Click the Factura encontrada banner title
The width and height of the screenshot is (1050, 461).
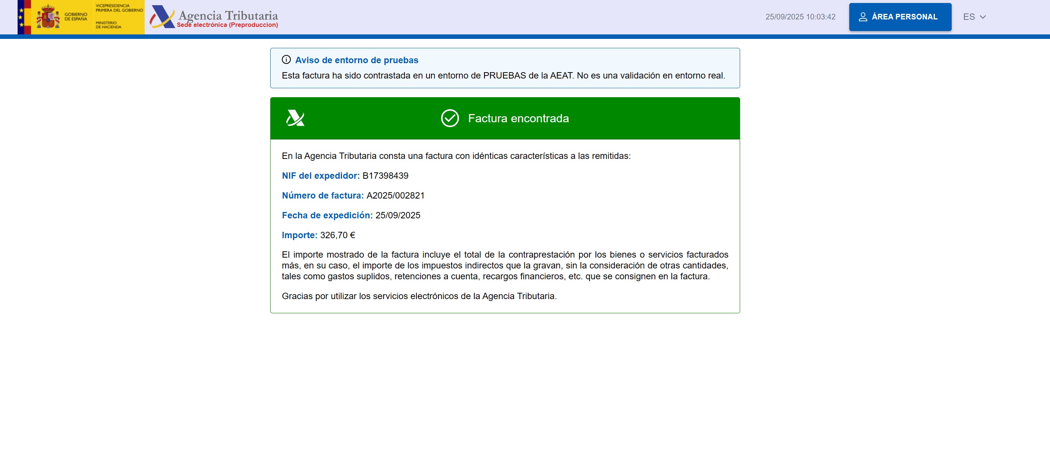tap(518, 118)
